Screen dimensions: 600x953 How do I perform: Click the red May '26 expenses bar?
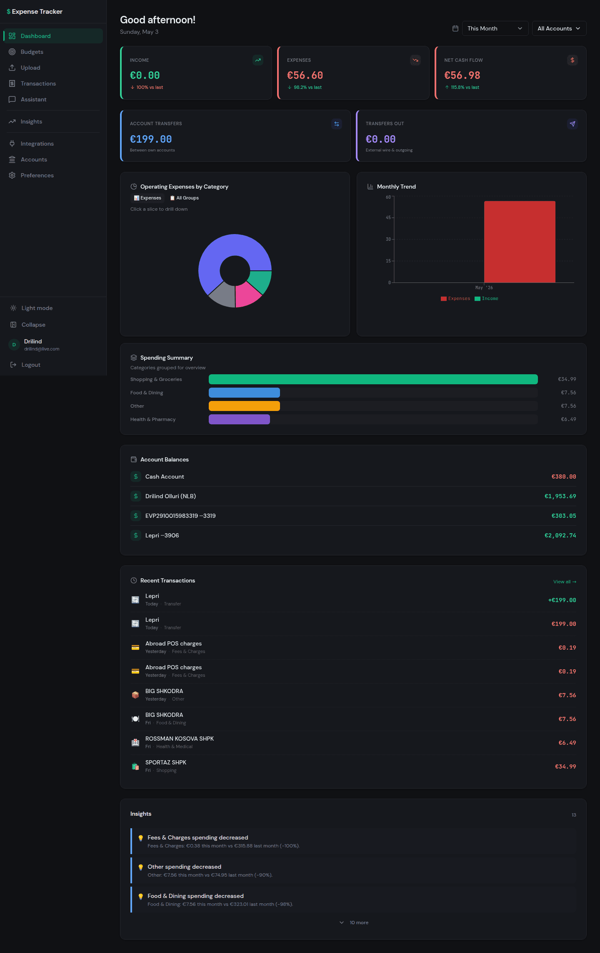pyautogui.click(x=520, y=242)
